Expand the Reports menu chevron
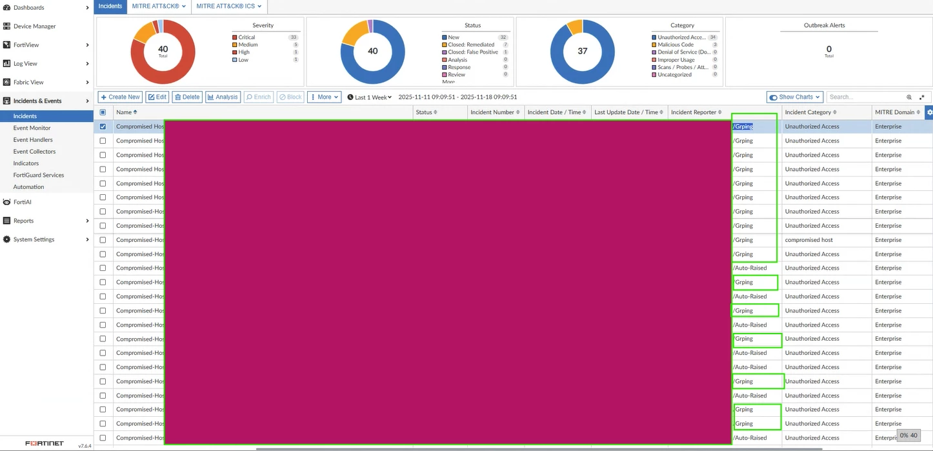The image size is (933, 451). pos(87,221)
